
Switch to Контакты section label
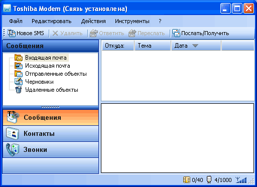click(x=39, y=133)
